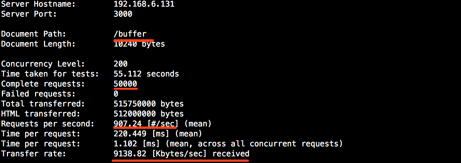
Task: Click the "Server Hostname:" label
Action: point(38,4)
